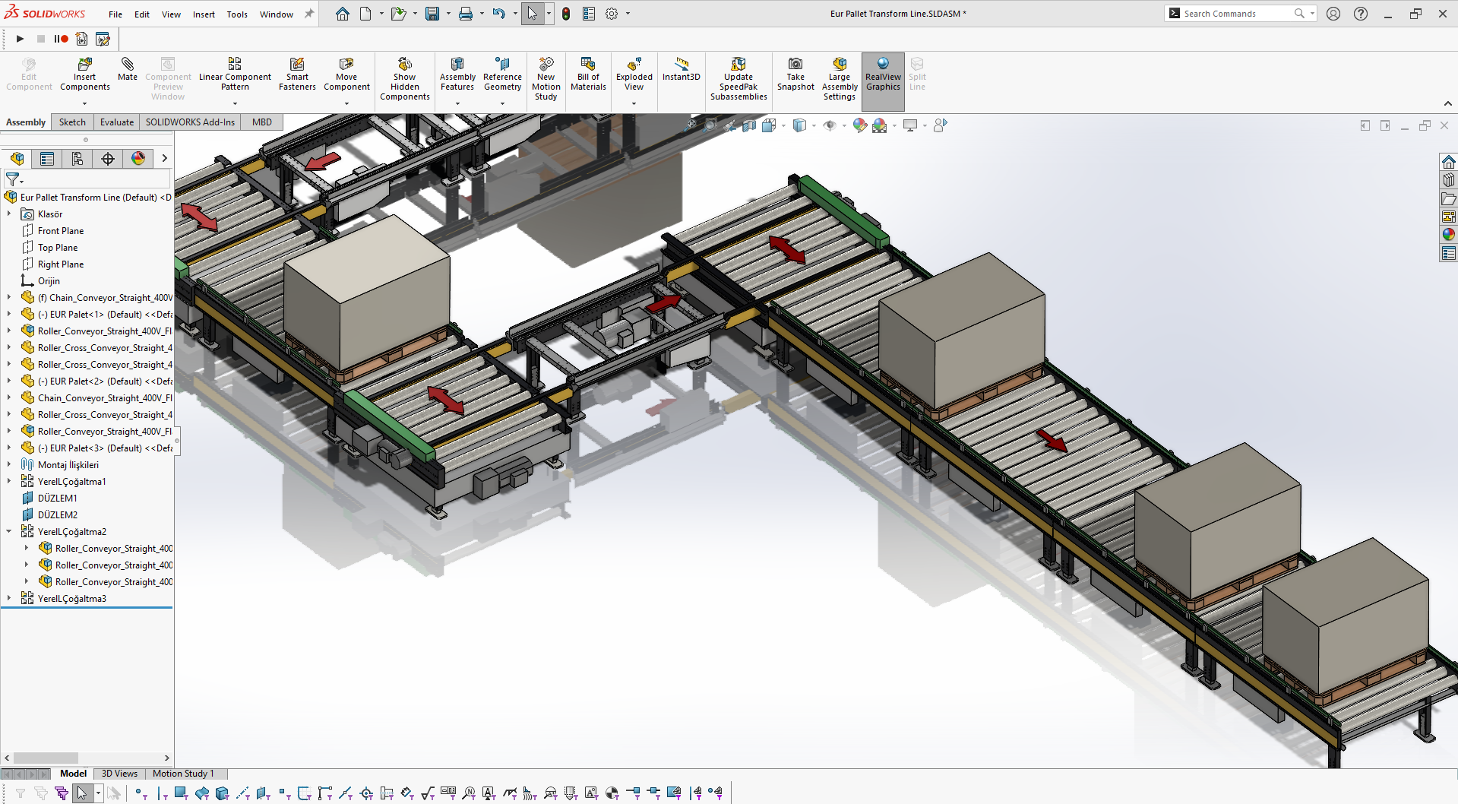Switch to the Evaluate tab
Image resolution: width=1458 pixels, height=804 pixels.
coord(116,122)
